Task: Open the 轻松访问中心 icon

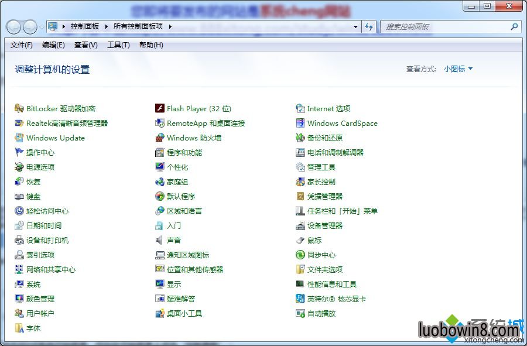Action: click(x=19, y=211)
